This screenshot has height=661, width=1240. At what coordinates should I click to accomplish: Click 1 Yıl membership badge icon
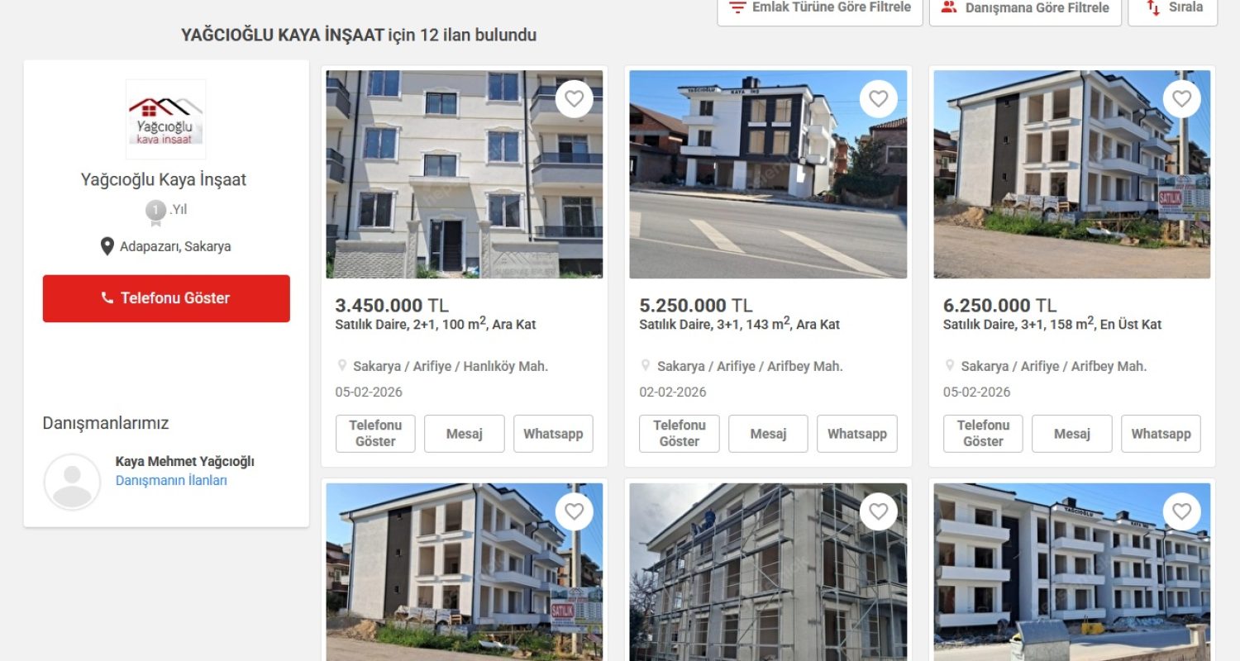click(155, 212)
